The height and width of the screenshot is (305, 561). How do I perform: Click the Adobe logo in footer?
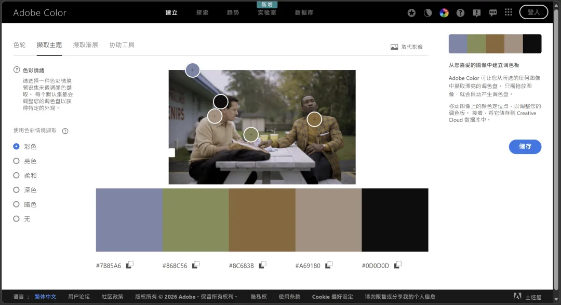click(517, 296)
